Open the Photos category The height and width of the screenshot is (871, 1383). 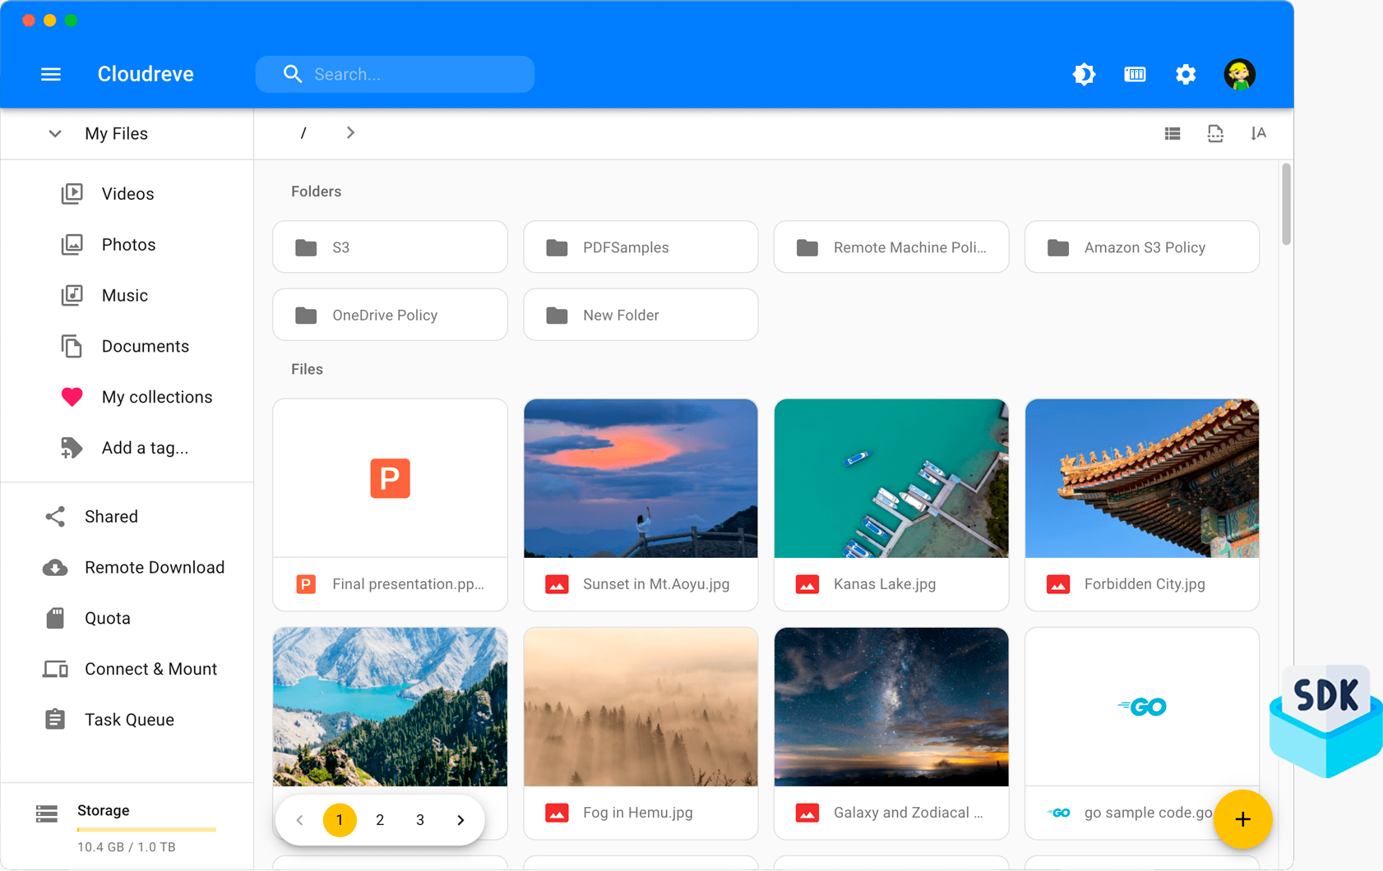point(127,245)
